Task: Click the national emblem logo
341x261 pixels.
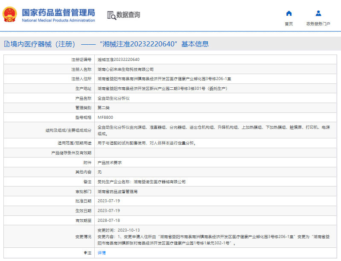Action: (9, 14)
